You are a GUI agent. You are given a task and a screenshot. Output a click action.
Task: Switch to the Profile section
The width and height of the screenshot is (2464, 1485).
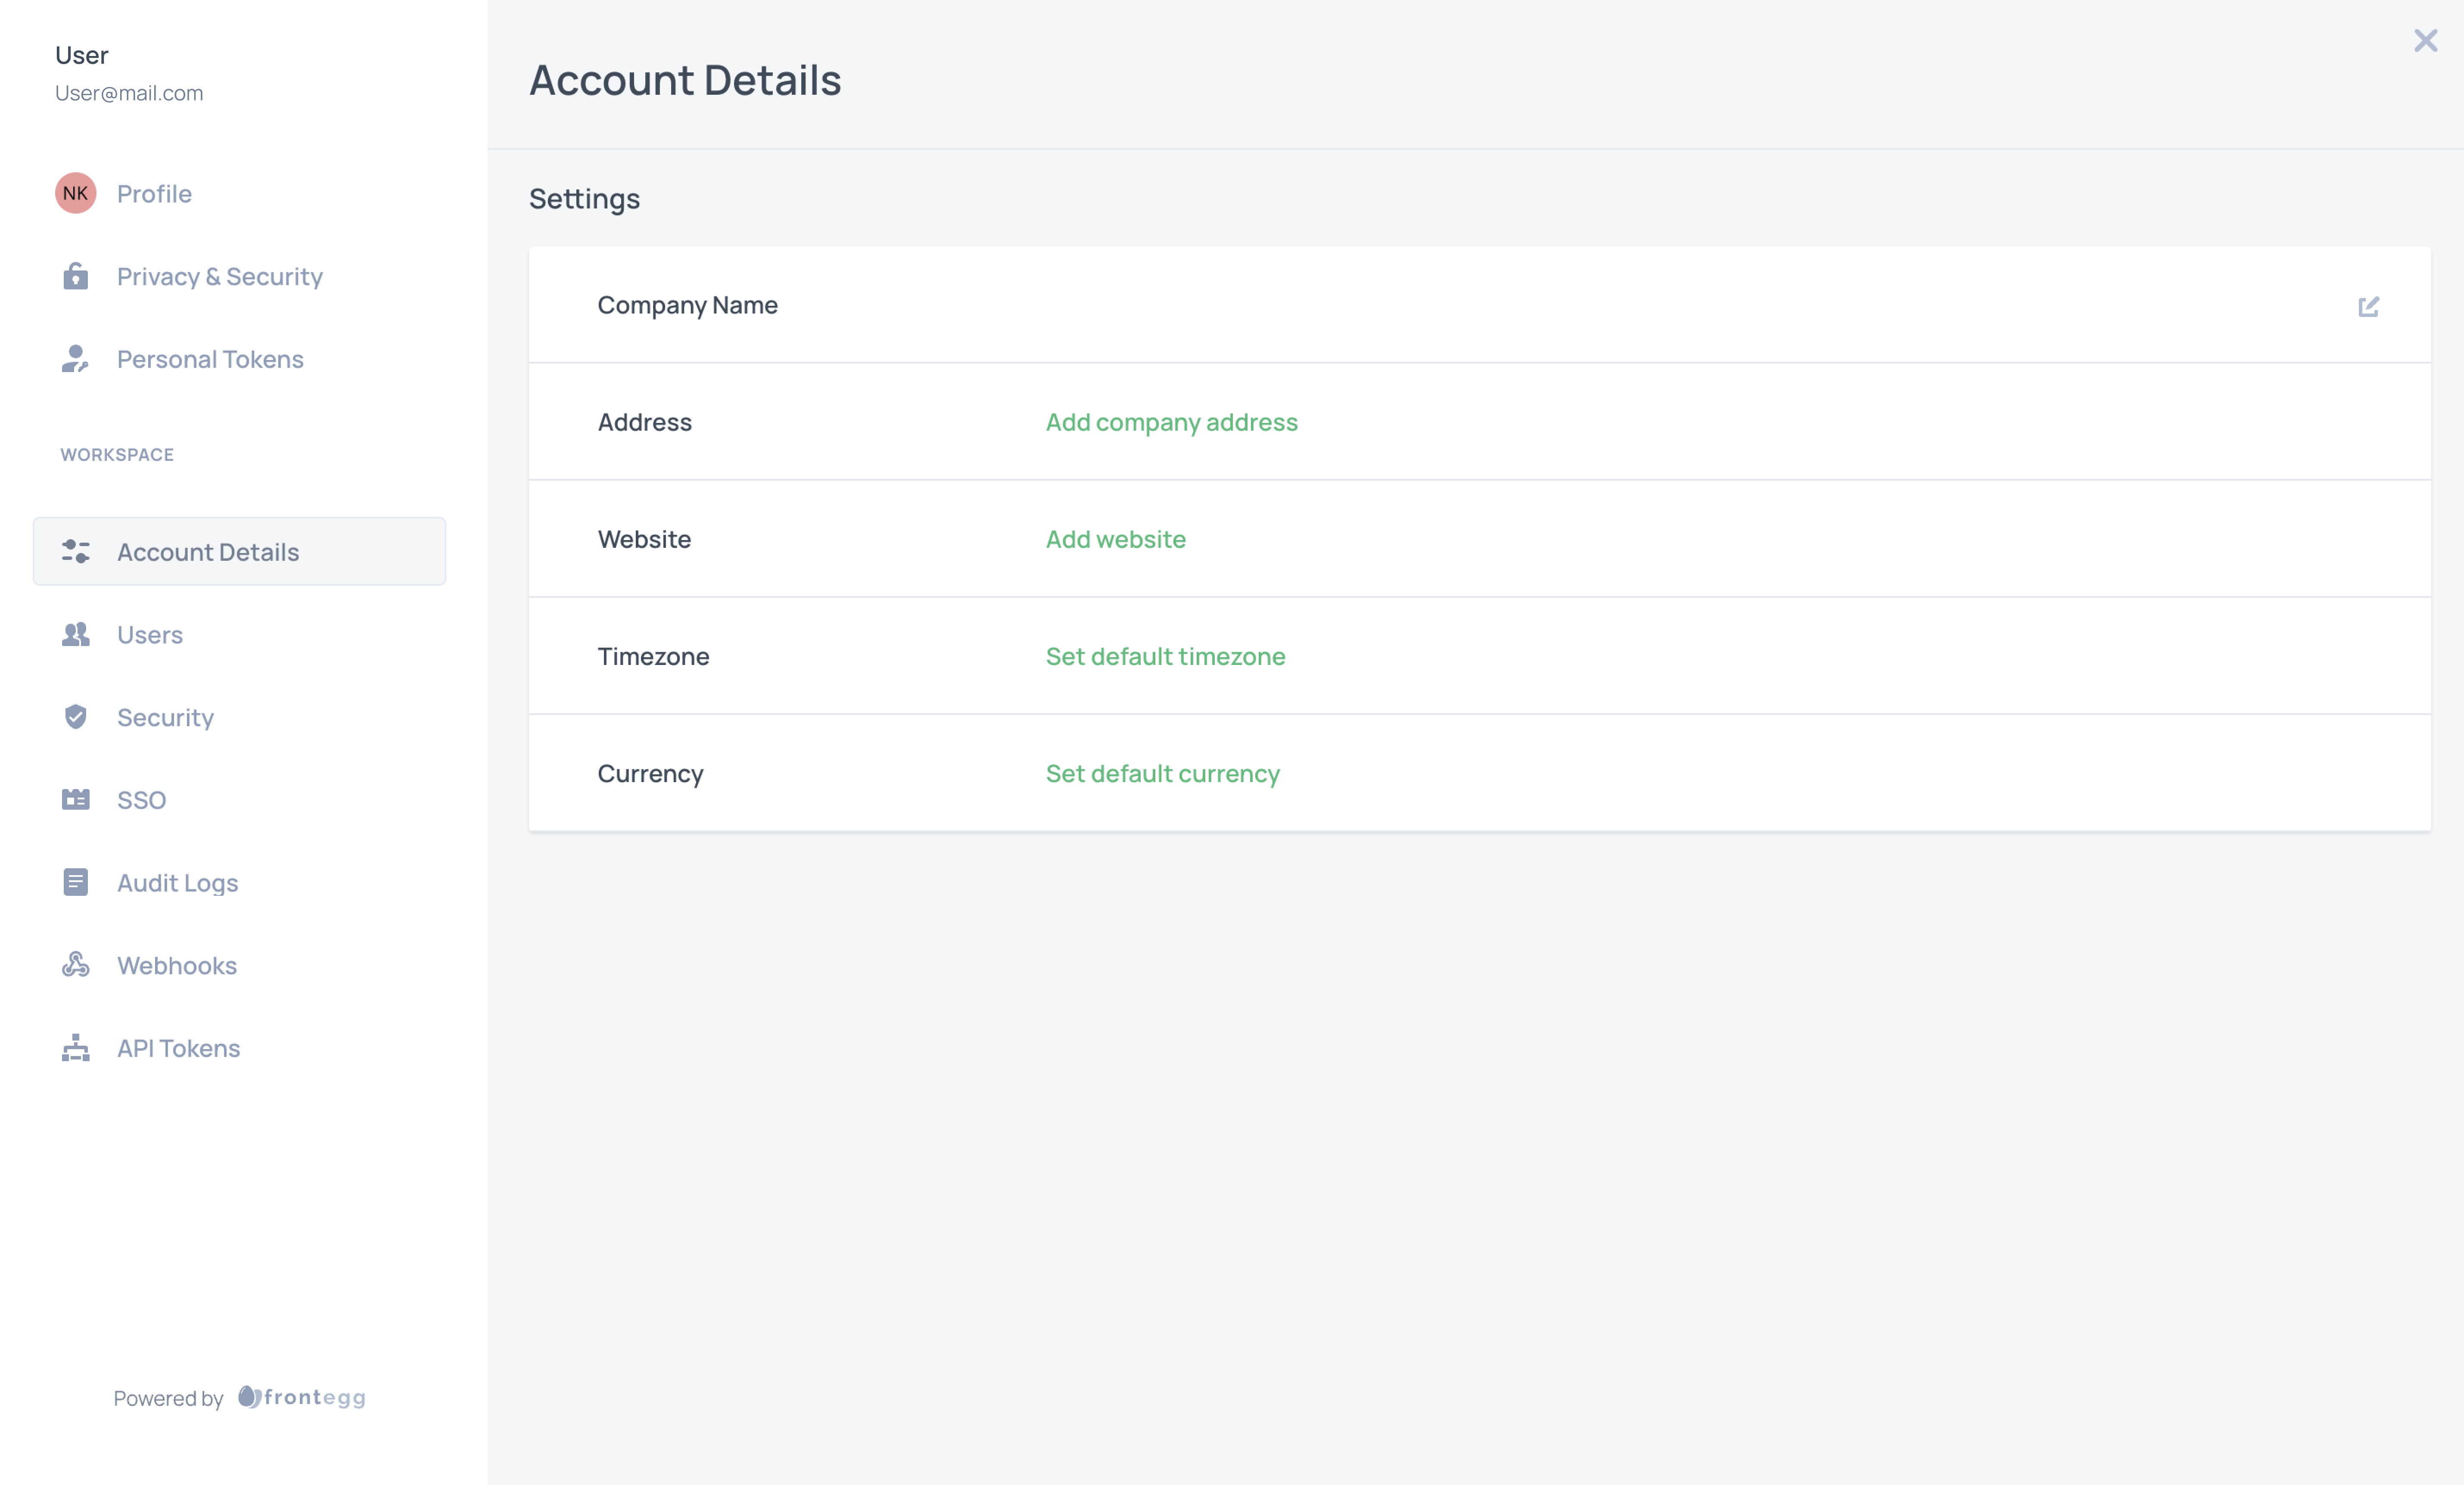point(154,193)
